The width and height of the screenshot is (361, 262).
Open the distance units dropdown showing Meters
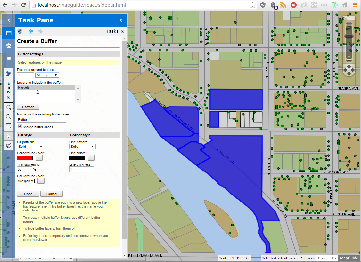47,75
